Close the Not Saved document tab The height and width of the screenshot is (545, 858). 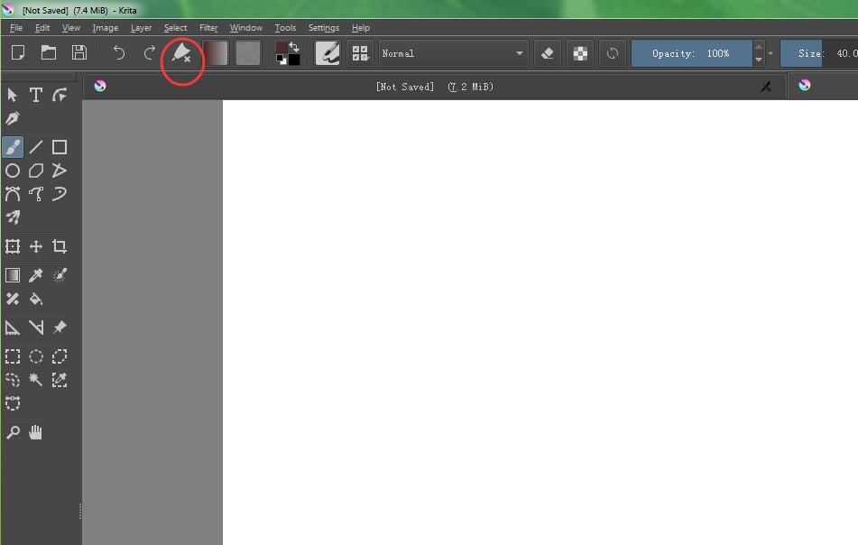(766, 87)
